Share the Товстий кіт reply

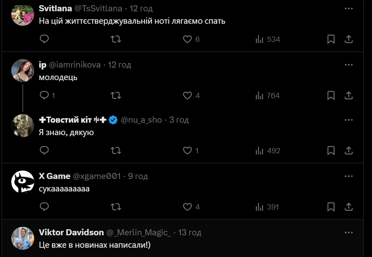click(349, 150)
